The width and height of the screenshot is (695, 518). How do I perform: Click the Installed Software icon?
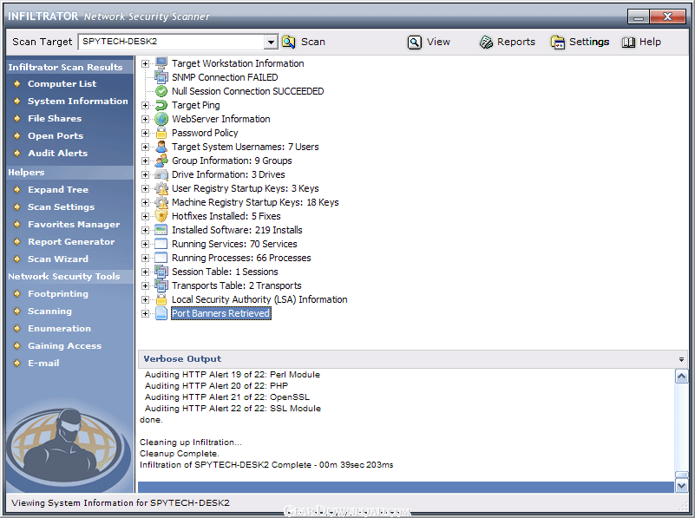pyautogui.click(x=161, y=230)
